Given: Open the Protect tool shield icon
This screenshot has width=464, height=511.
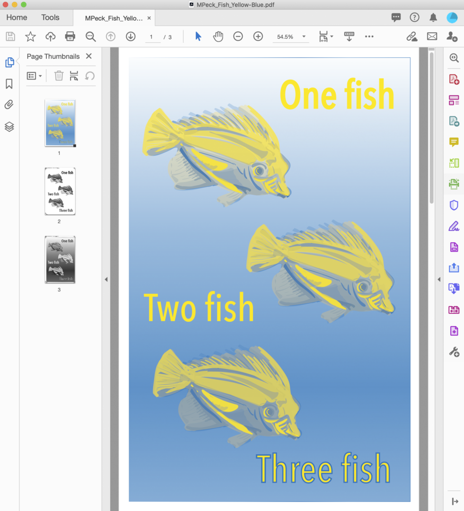Looking at the screenshot, I should (454, 205).
